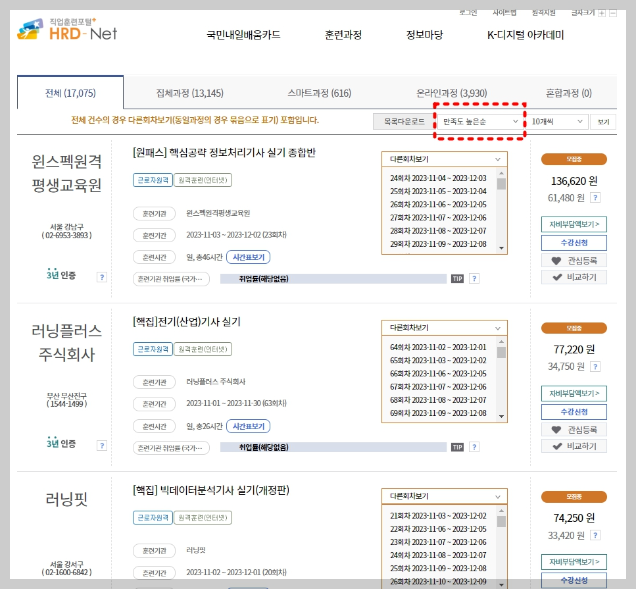Click scroll-up arrow in 전기(산업)기사 session list

tap(501, 342)
